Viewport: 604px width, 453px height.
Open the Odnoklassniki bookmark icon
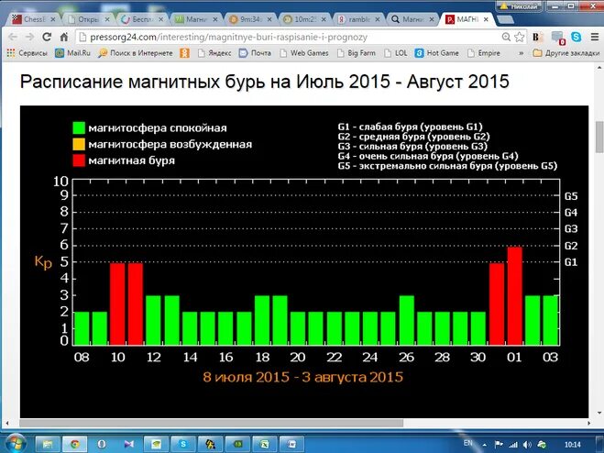coord(185,53)
